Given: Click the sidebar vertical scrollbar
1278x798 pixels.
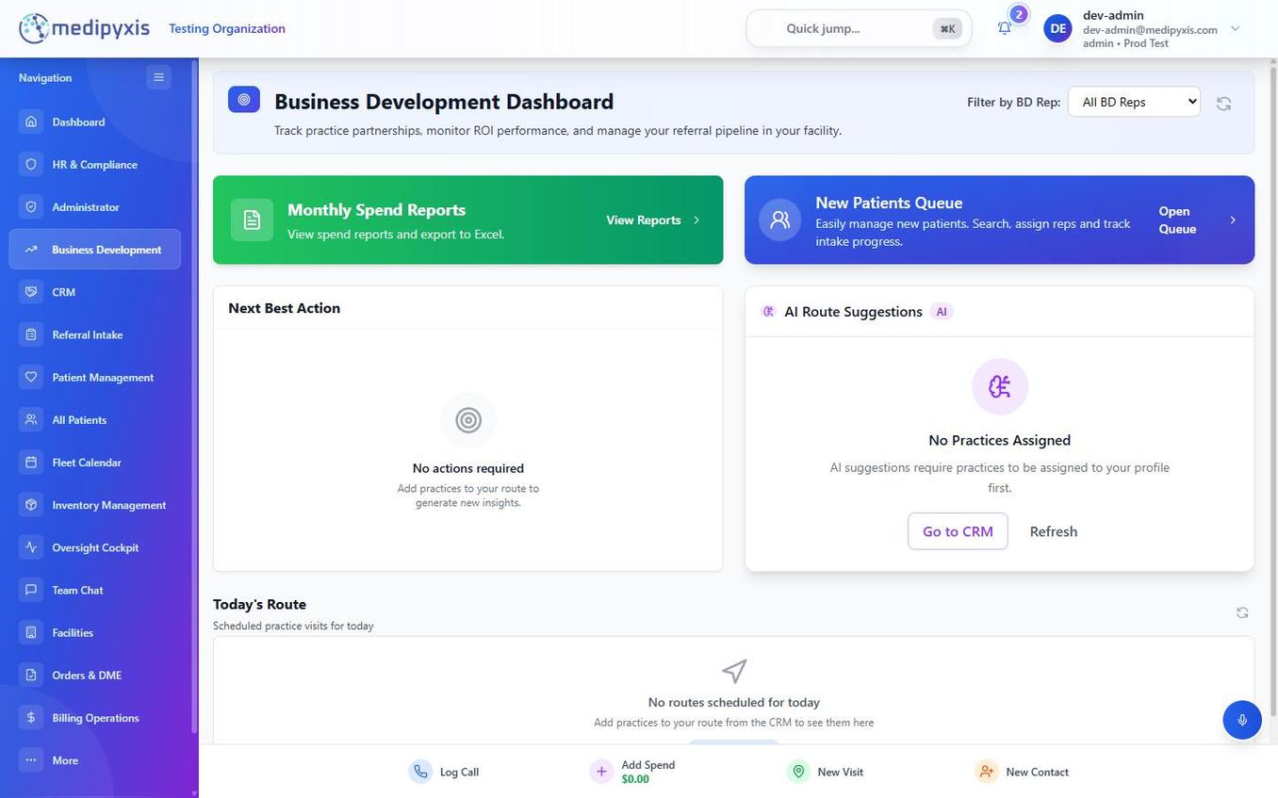Looking at the screenshot, I should click(x=194, y=396).
